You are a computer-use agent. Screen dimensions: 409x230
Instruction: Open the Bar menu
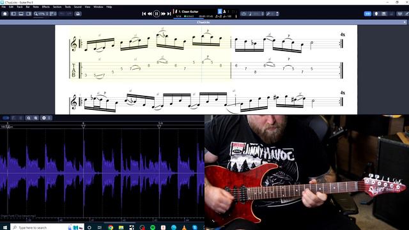(27, 7)
